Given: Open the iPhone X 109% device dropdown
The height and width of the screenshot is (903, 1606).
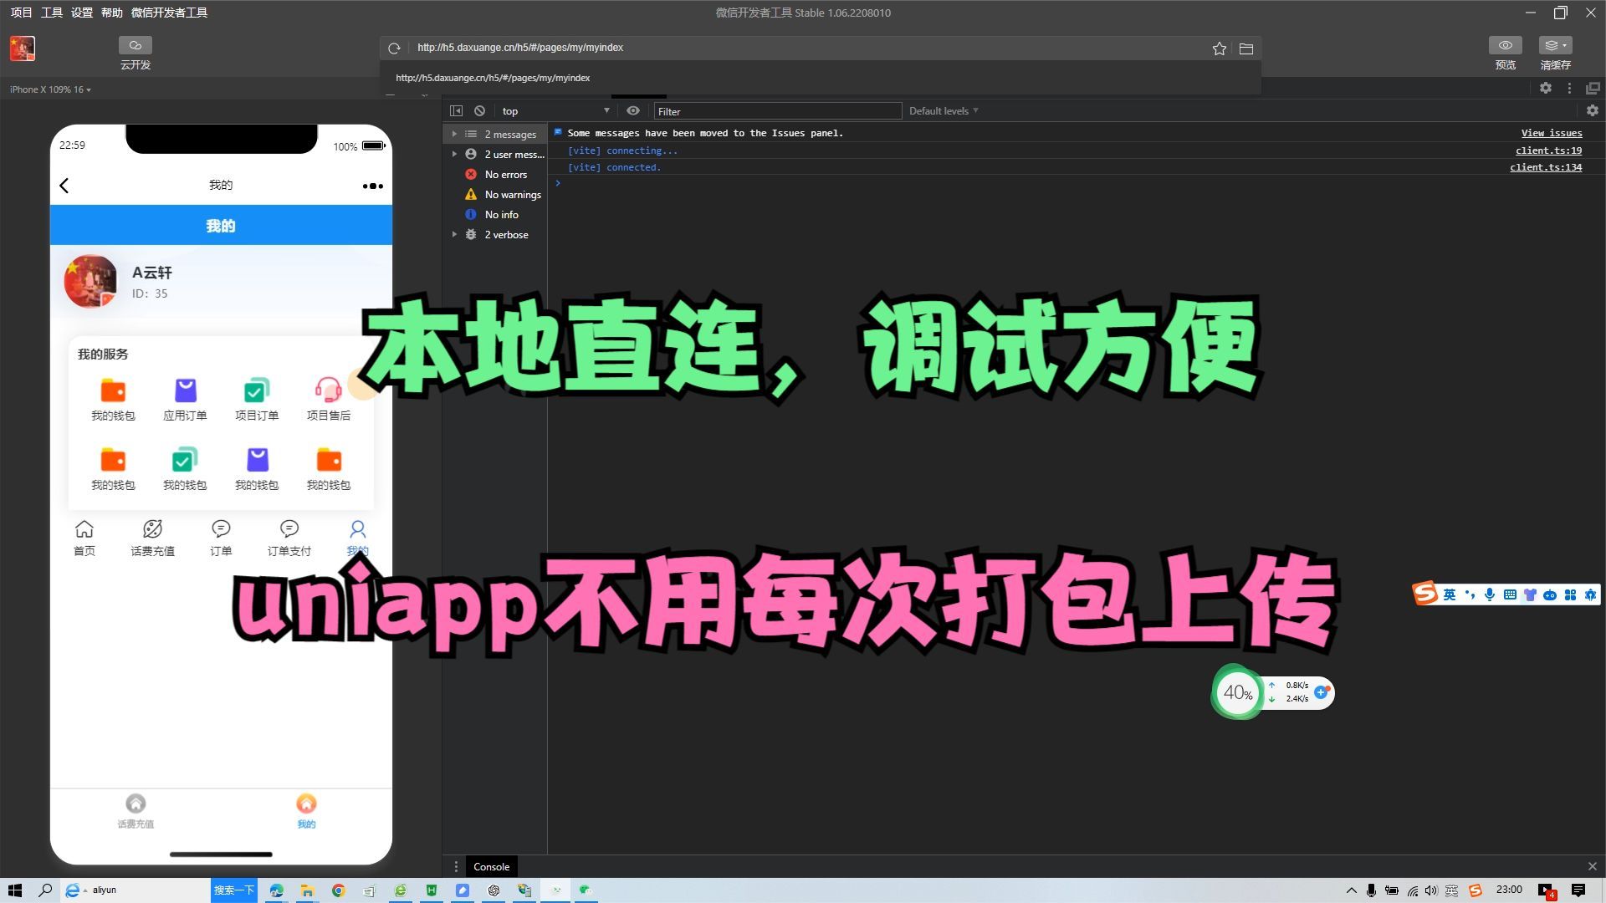Looking at the screenshot, I should click(50, 89).
